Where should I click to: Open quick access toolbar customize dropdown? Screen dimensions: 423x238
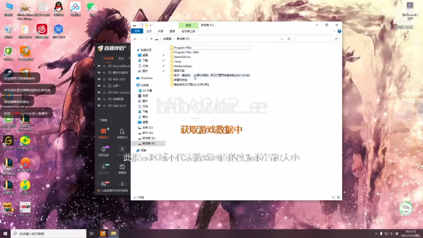(x=151, y=25)
